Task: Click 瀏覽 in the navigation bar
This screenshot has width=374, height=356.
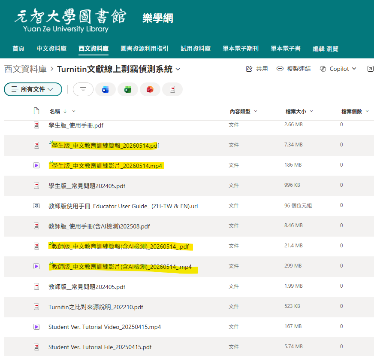Action: [332, 49]
